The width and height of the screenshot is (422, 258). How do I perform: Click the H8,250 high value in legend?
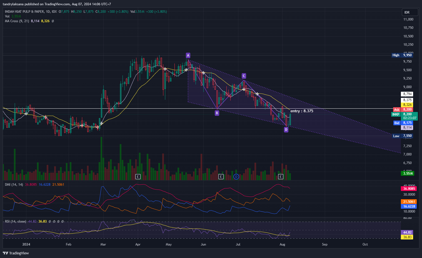[x=76, y=12]
